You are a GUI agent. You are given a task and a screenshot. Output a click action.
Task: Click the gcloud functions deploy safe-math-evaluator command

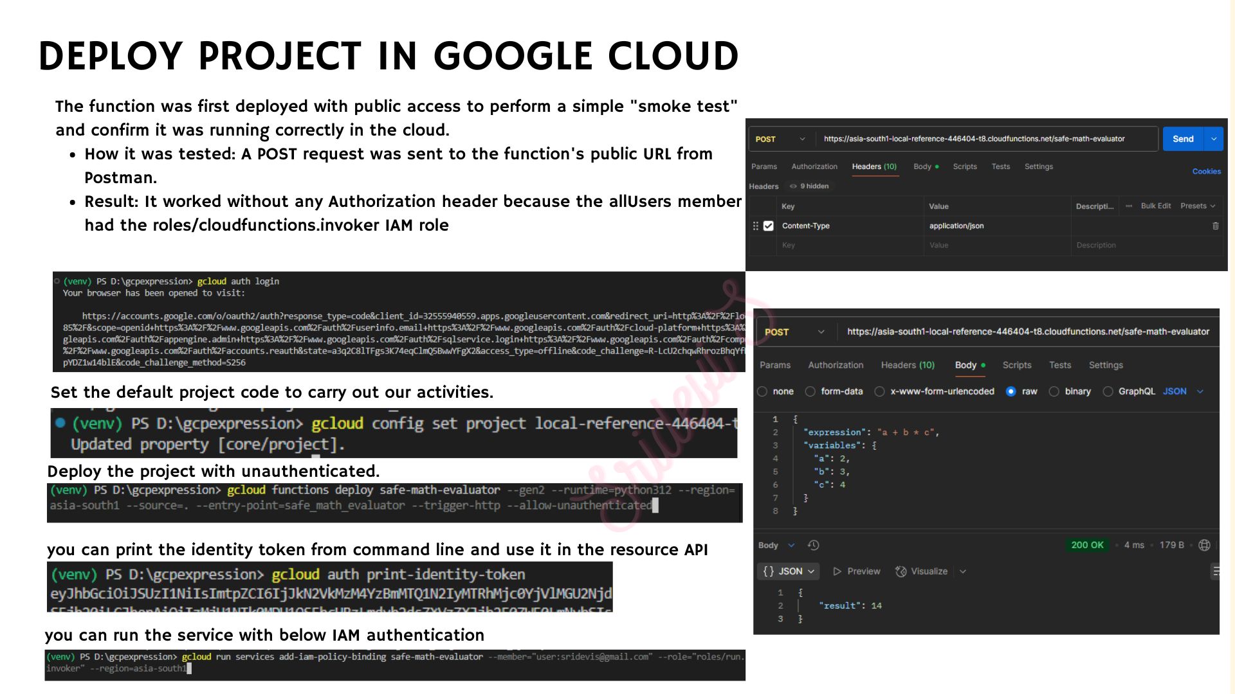pyautogui.click(x=363, y=490)
